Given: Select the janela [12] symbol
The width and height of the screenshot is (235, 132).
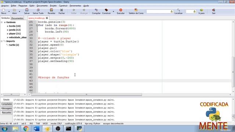Looking at the screenshot, I should [x=15, y=30].
